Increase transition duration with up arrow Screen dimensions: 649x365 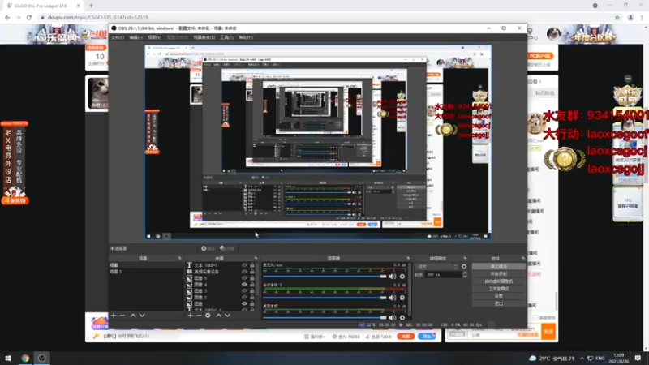pyautogui.click(x=465, y=273)
